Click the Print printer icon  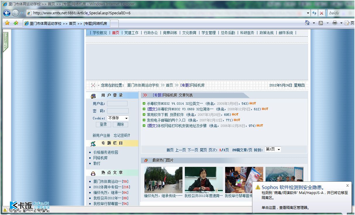[x=335, y=23]
